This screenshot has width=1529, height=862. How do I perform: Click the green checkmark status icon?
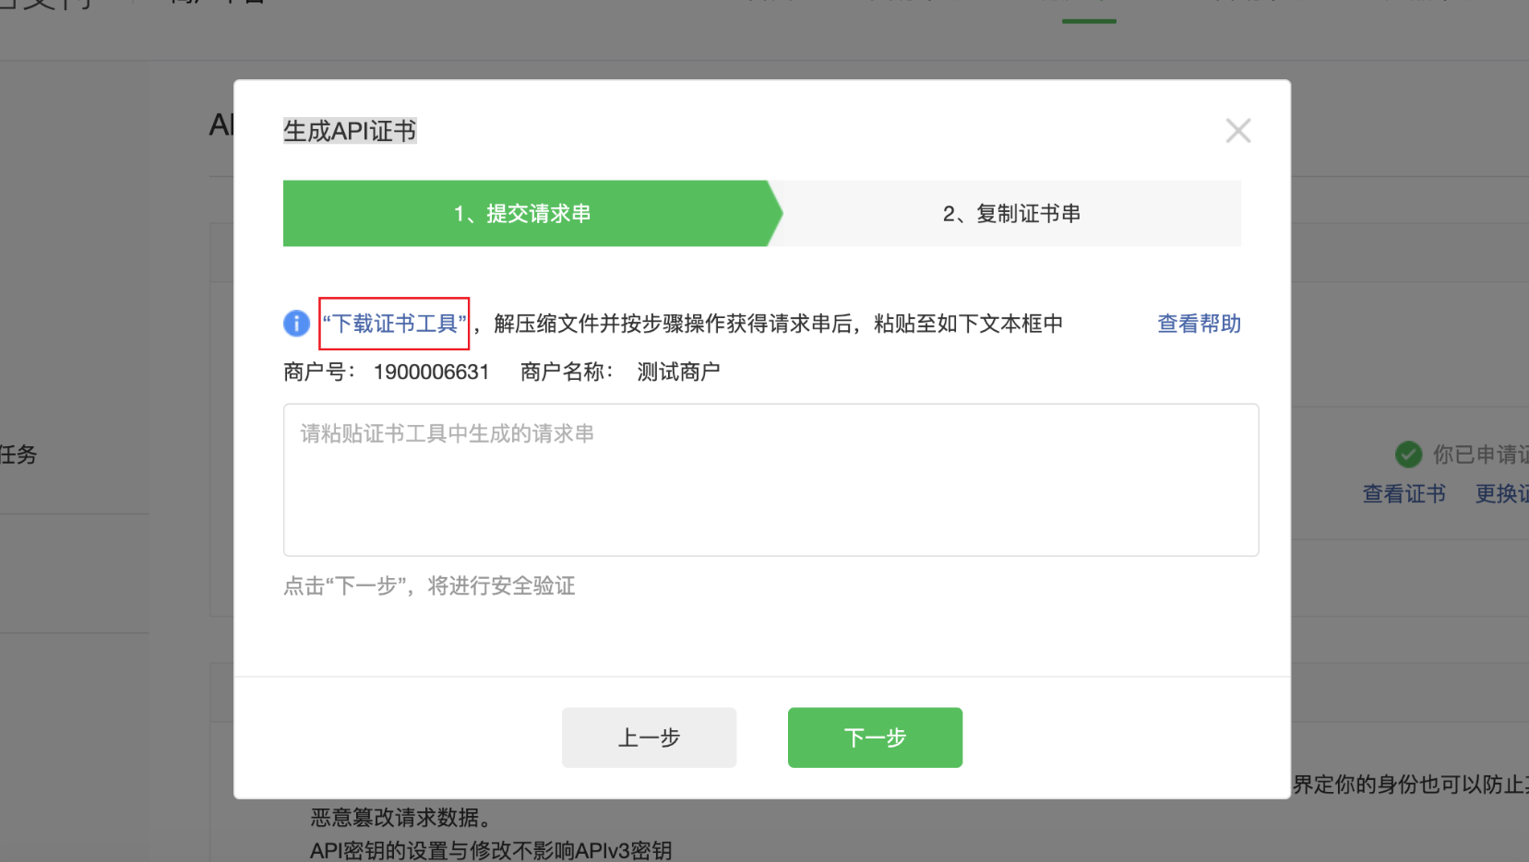pyautogui.click(x=1408, y=455)
